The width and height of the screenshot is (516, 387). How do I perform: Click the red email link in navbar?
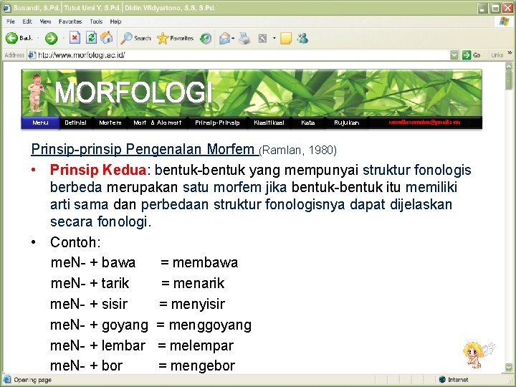424,123
